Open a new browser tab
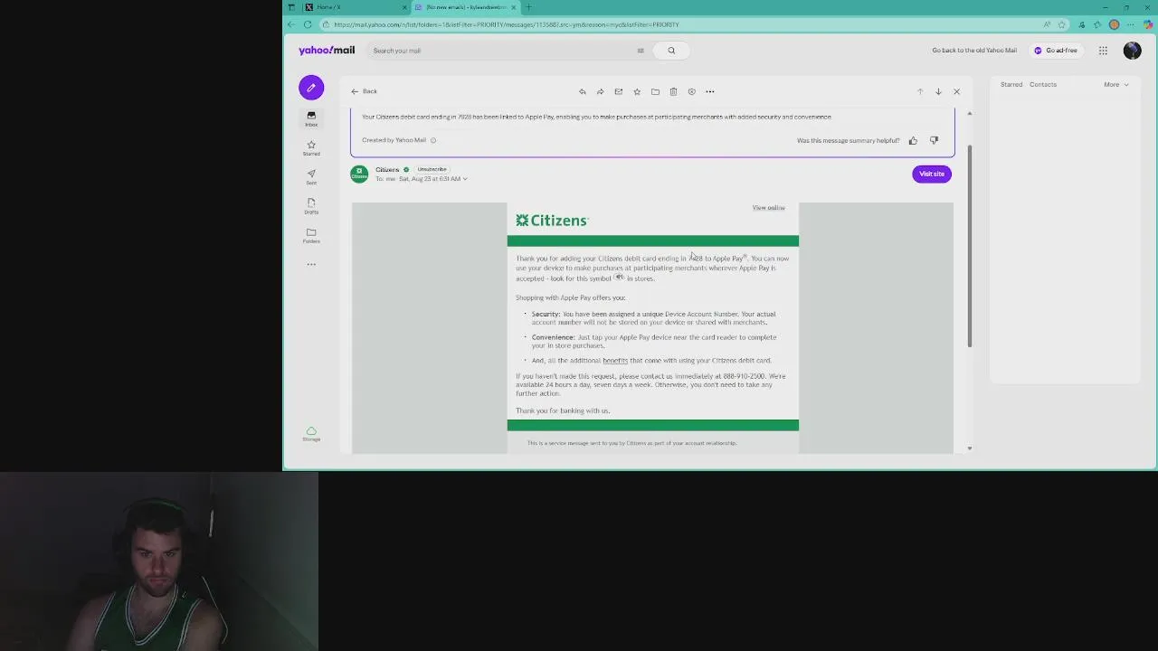Image resolution: width=1158 pixels, height=651 pixels. pos(529,7)
